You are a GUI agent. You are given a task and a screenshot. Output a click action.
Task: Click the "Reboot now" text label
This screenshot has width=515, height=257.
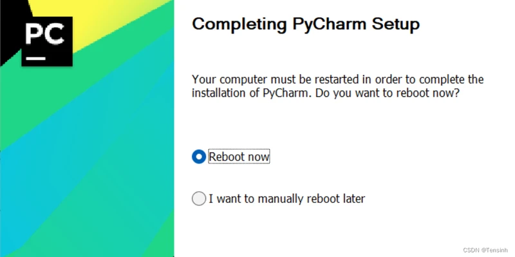pos(239,157)
